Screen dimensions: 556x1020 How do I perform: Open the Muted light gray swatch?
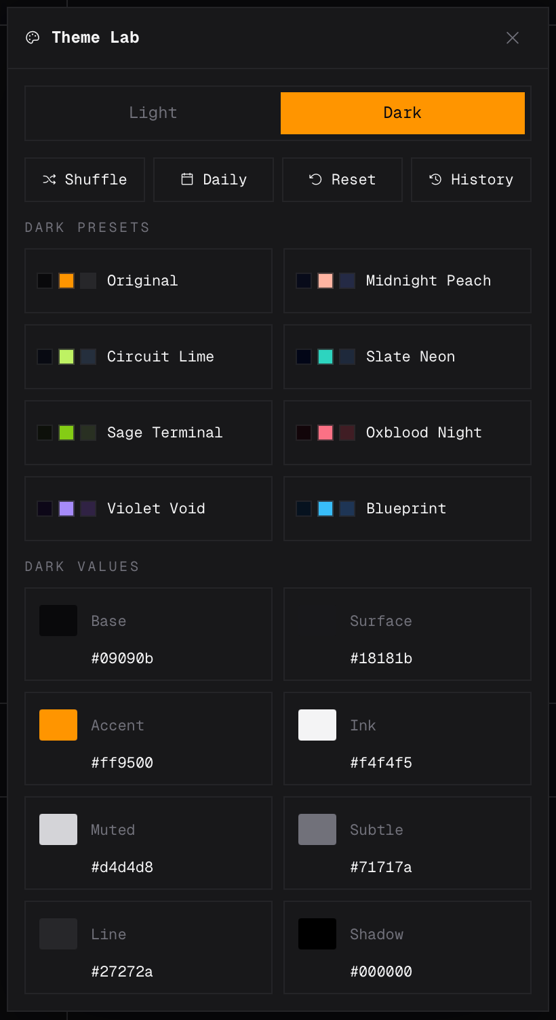point(58,829)
